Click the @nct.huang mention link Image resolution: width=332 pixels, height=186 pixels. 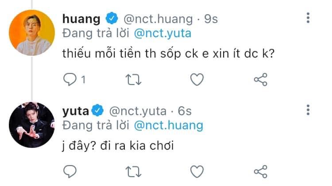click(x=169, y=125)
